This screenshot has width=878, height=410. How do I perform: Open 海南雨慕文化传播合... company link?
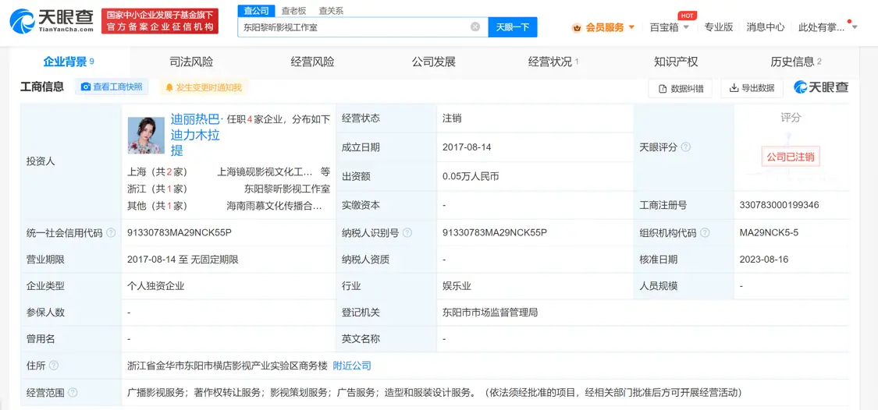pyautogui.click(x=275, y=206)
